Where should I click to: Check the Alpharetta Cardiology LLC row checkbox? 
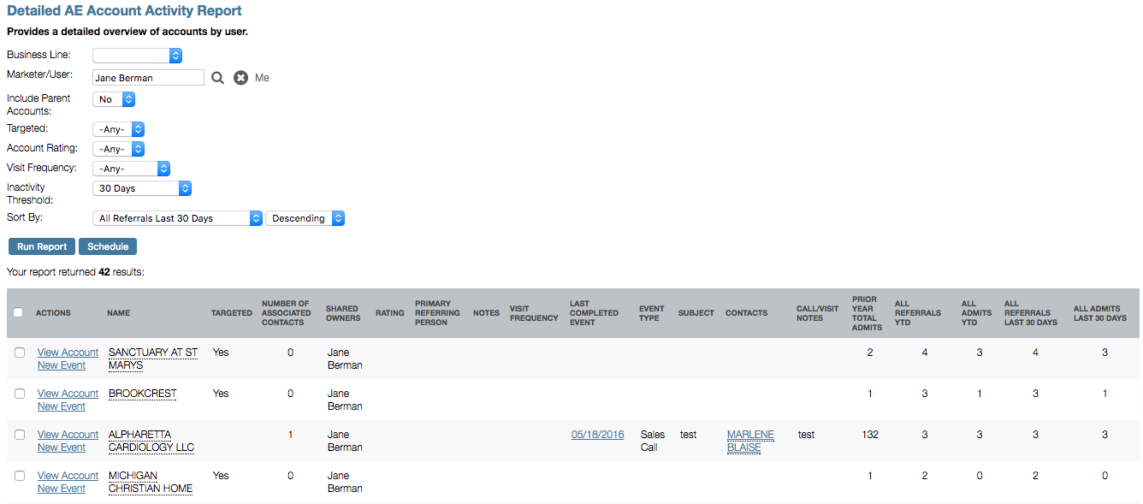(20, 435)
